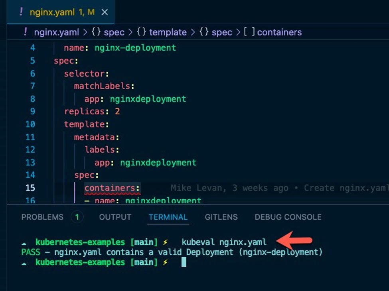Click the underlined containers key on line 15
Image resolution: width=389 pixels, height=291 pixels.
(112, 188)
